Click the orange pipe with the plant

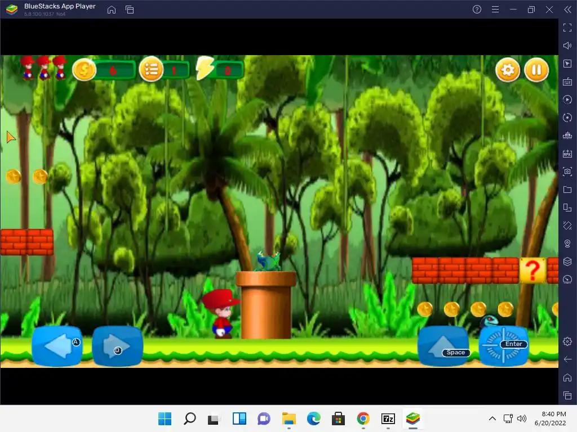[266, 304]
